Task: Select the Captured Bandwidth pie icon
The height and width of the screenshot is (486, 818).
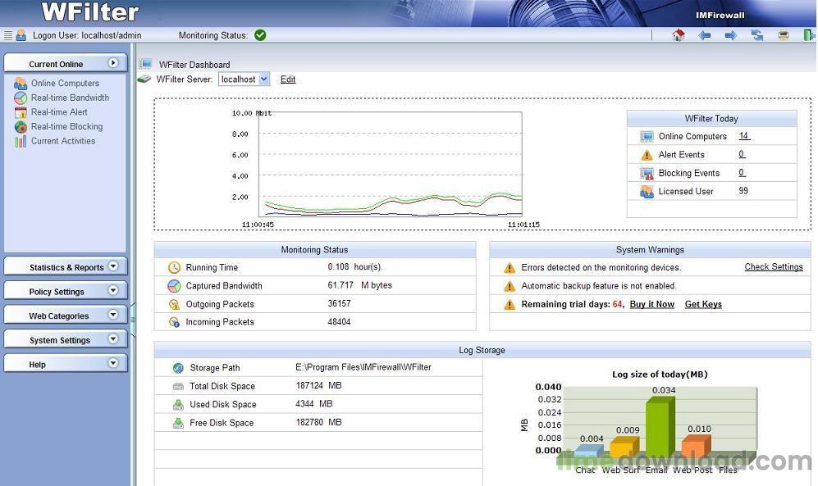Action: (x=174, y=286)
